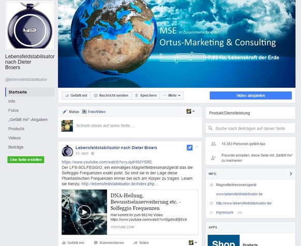Click Teilen under the post

click(x=141, y=243)
